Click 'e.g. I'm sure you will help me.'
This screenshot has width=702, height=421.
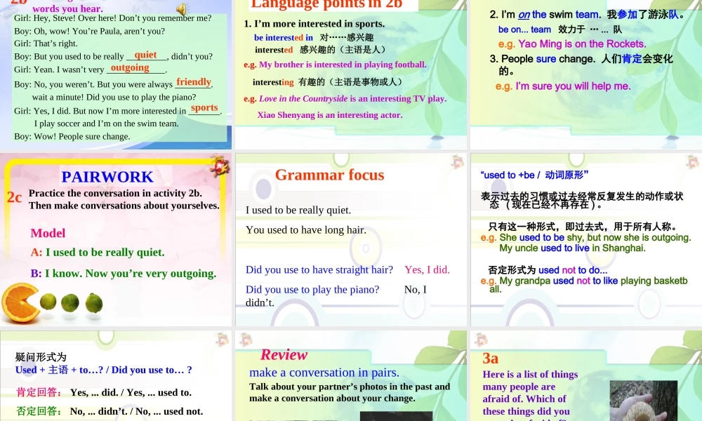click(563, 86)
